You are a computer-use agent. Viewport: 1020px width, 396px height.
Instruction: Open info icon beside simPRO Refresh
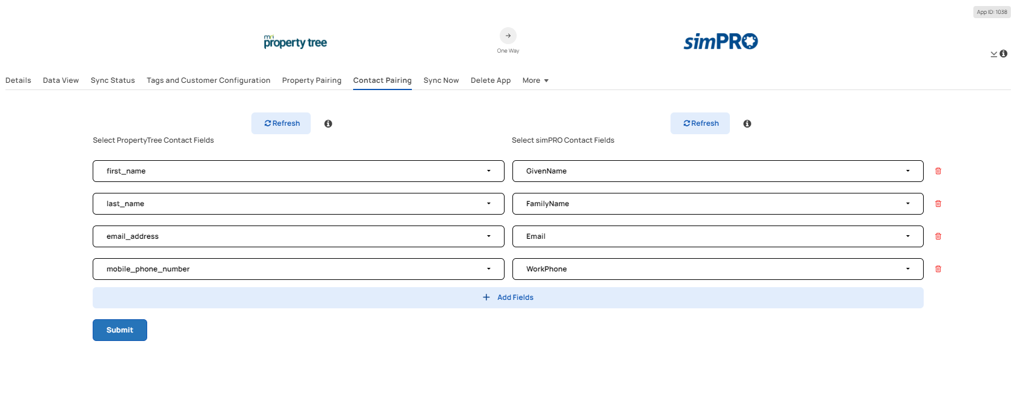tap(747, 123)
